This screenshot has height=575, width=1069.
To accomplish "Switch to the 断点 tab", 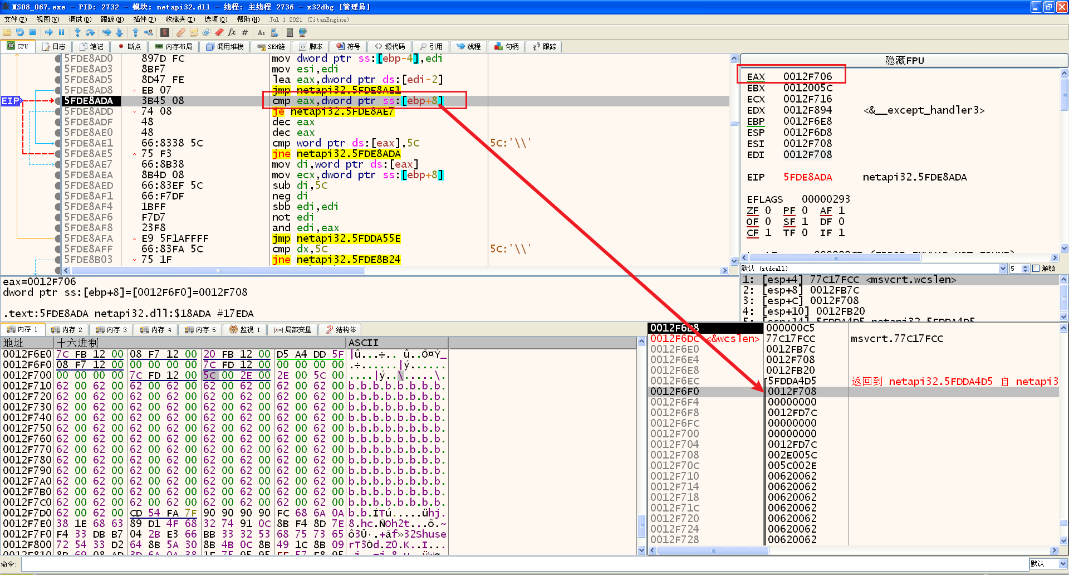I will [129, 47].
